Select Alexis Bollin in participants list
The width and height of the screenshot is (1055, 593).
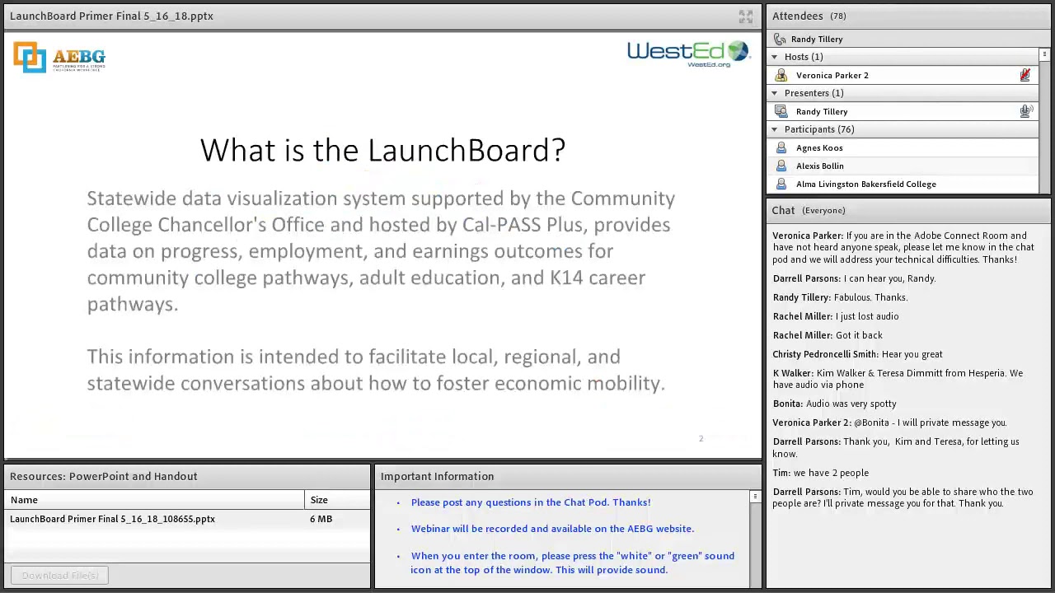pyautogui.click(x=903, y=166)
